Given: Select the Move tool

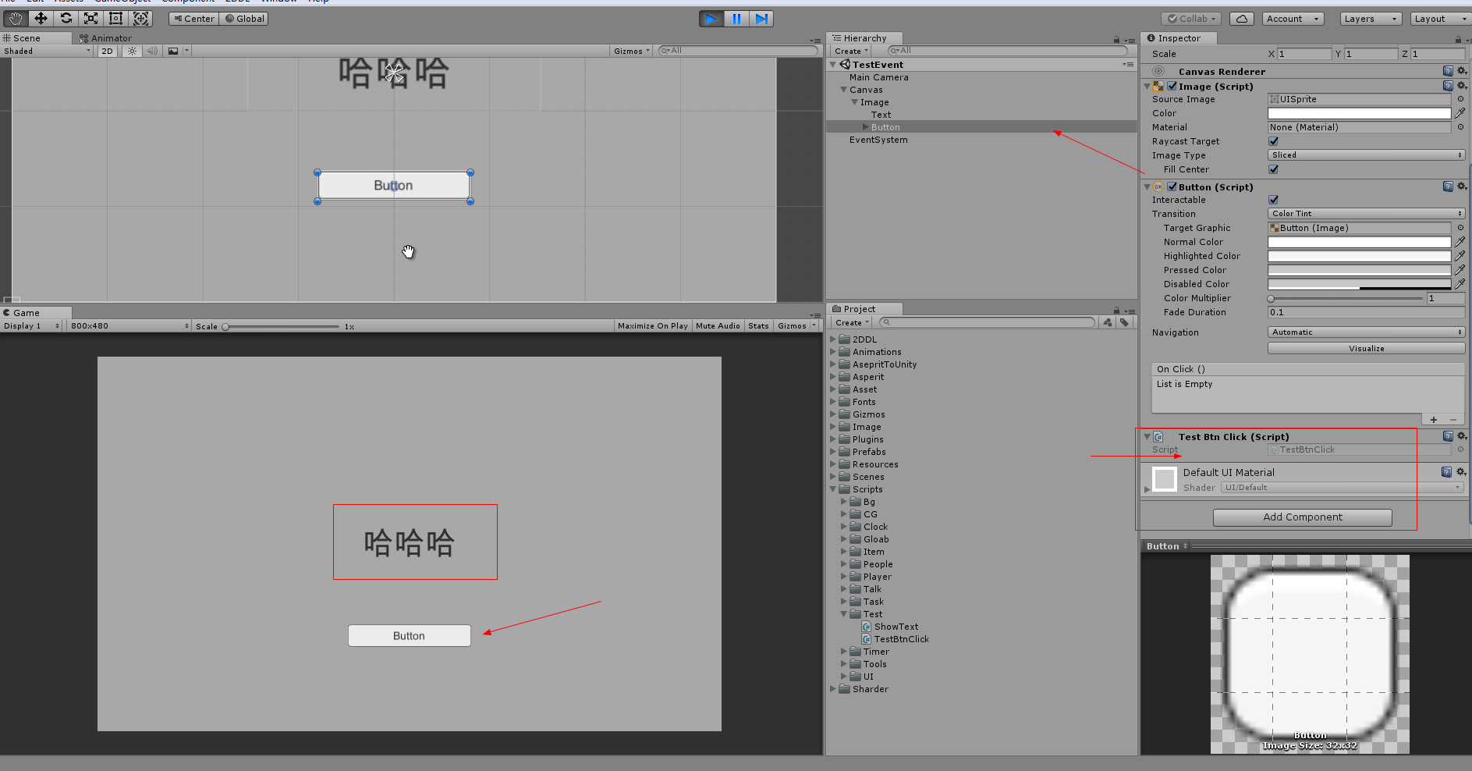Looking at the screenshot, I should [x=41, y=18].
